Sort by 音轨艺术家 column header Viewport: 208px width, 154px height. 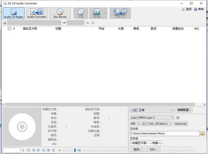point(30,29)
